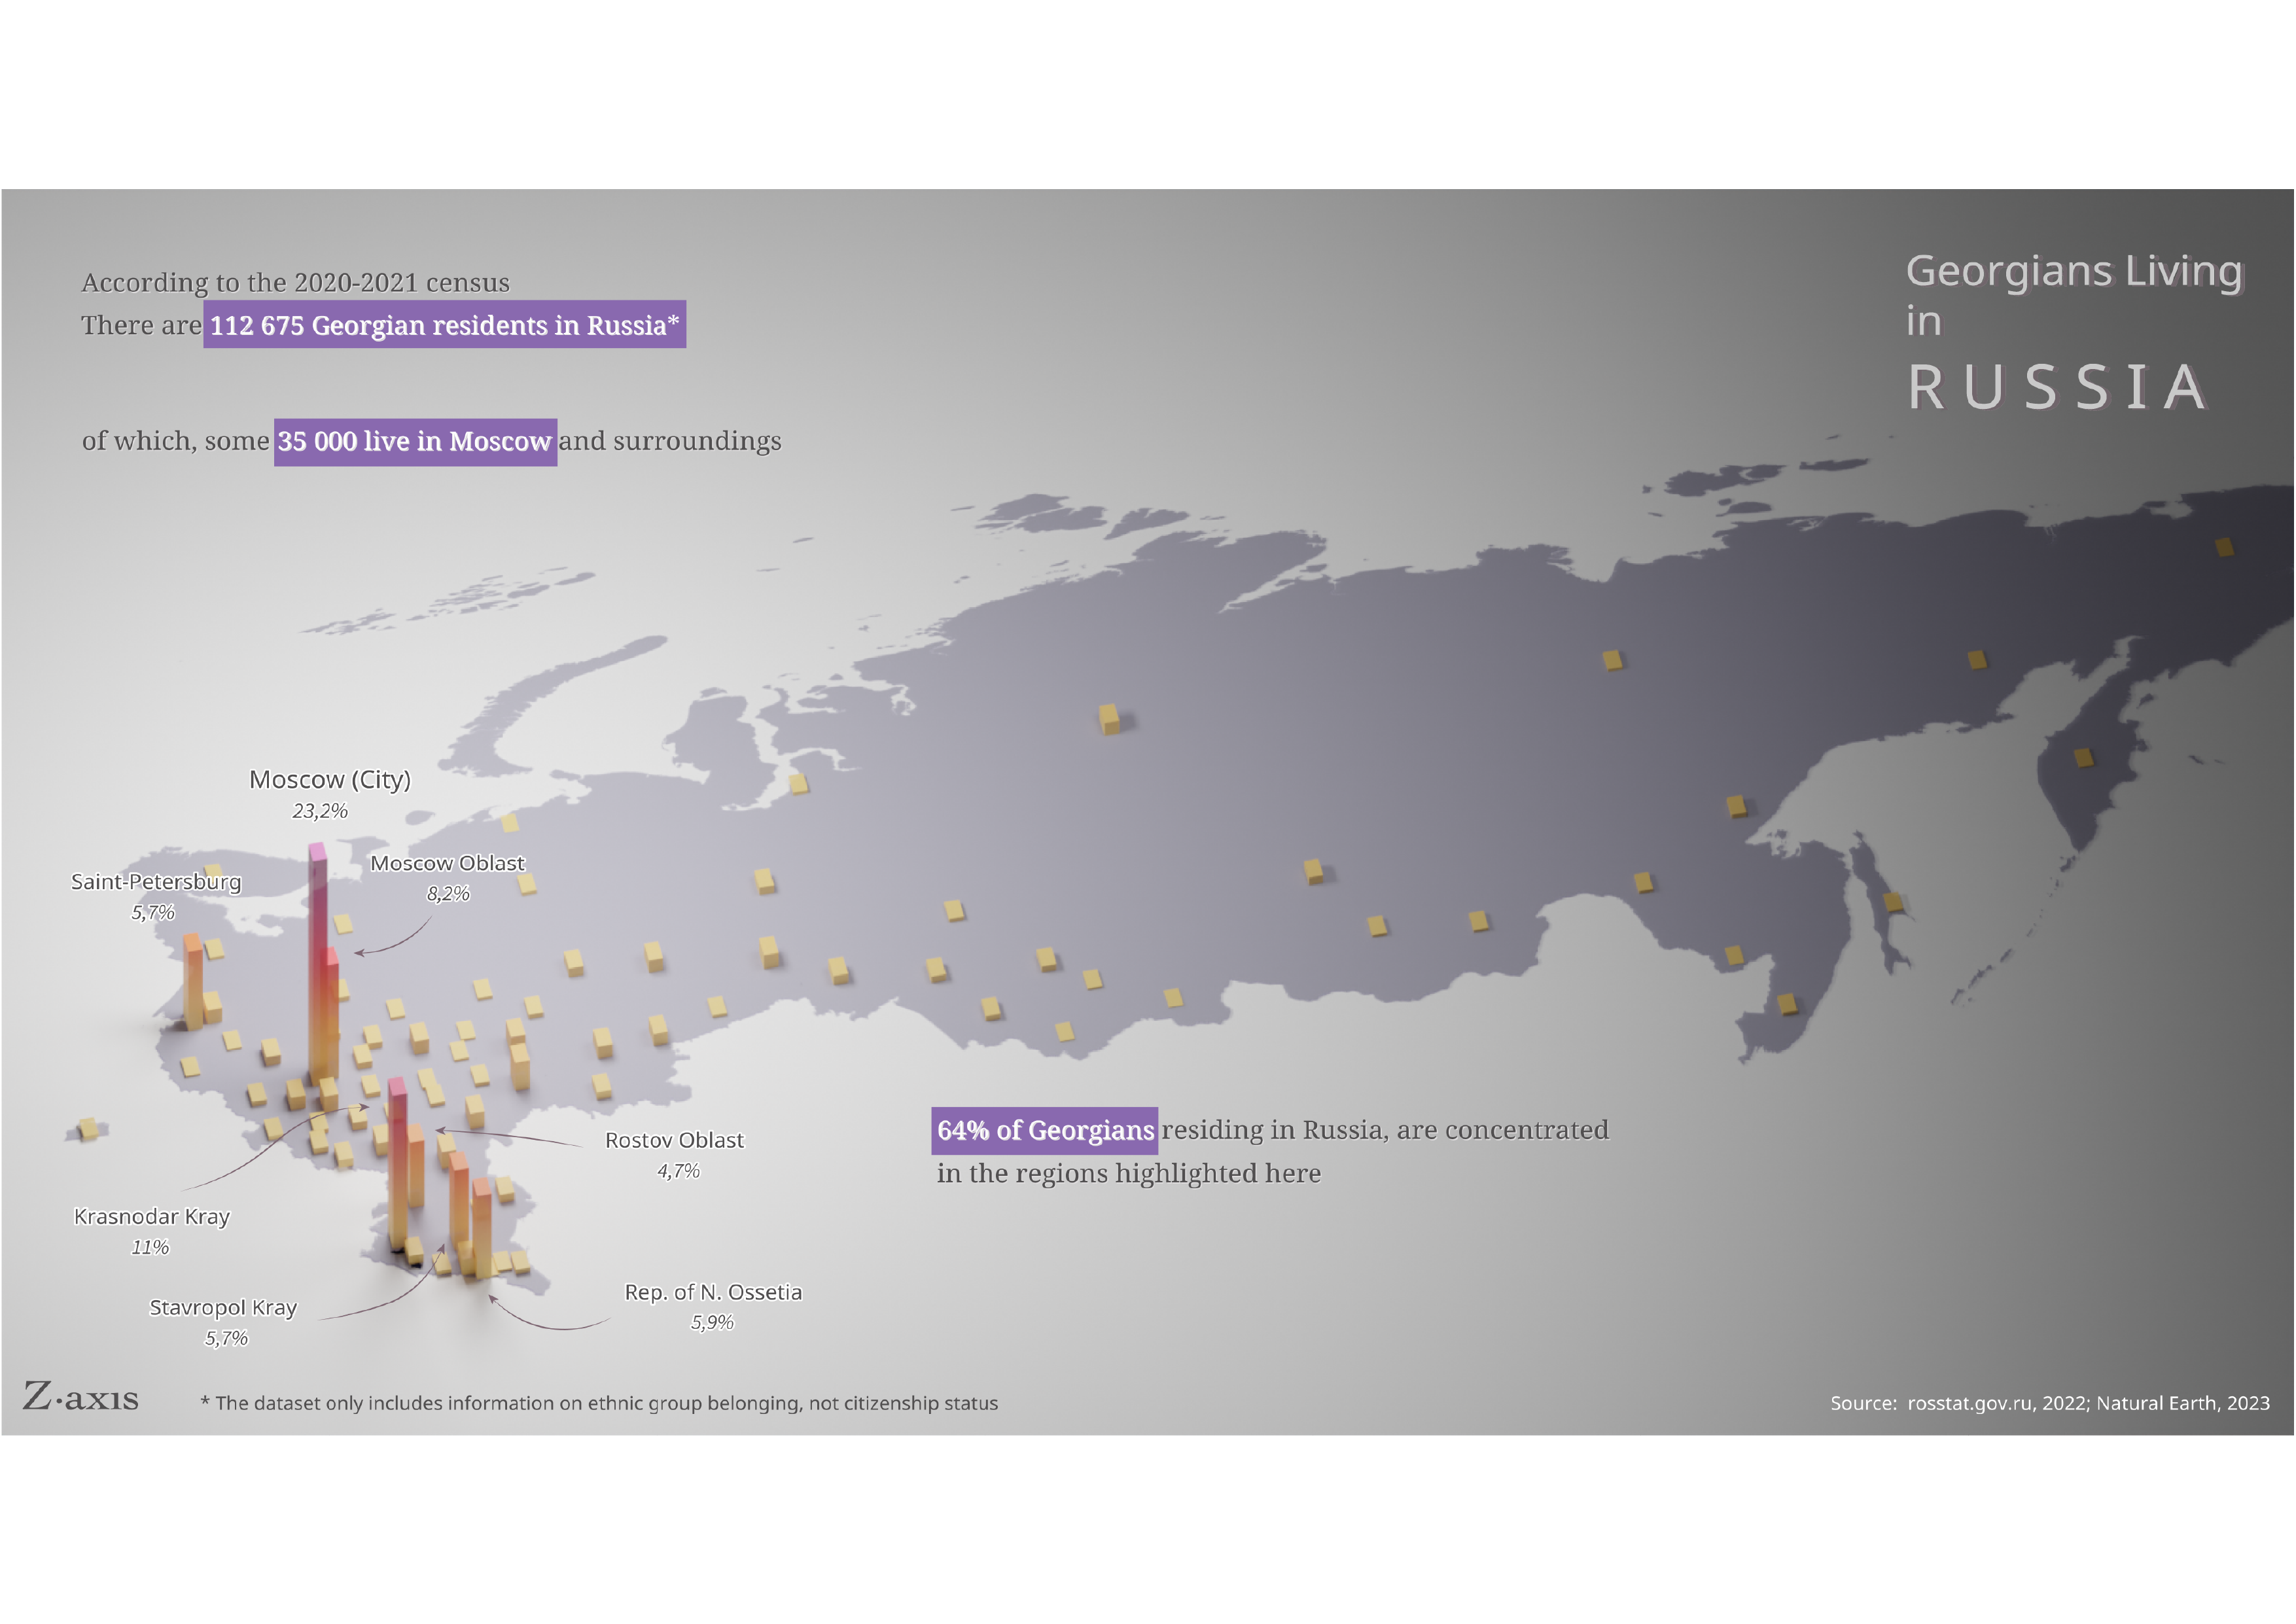2296x1624 pixels.
Task: Click the 'Saint-Petersburg' label
Action: 156,882
